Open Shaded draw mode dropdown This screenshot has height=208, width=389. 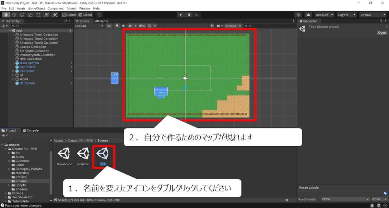[89, 26]
